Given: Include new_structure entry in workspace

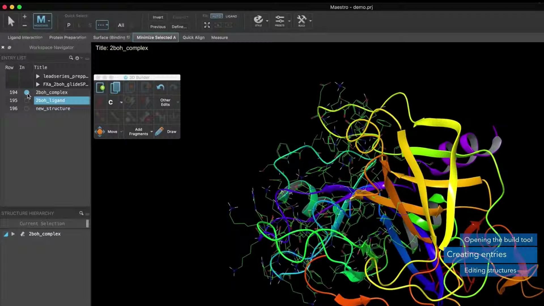Looking at the screenshot, I should 27,109.
